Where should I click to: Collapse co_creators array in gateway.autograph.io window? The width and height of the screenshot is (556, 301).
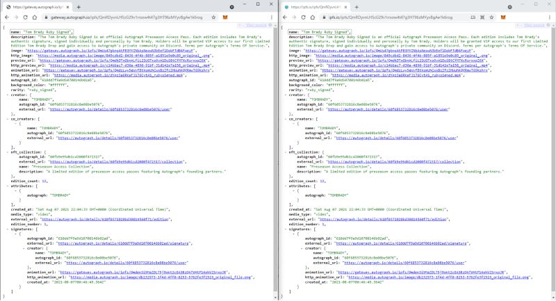8,119
